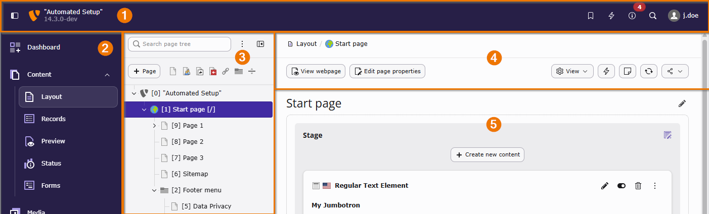Pick the mount point page icon
Image resolution: width=709 pixels, height=214 pixels.
(x=212, y=72)
